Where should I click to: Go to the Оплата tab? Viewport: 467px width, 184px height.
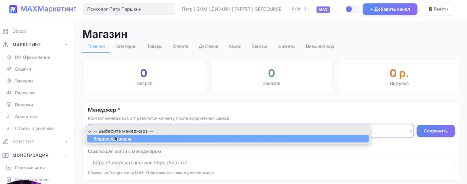180,46
